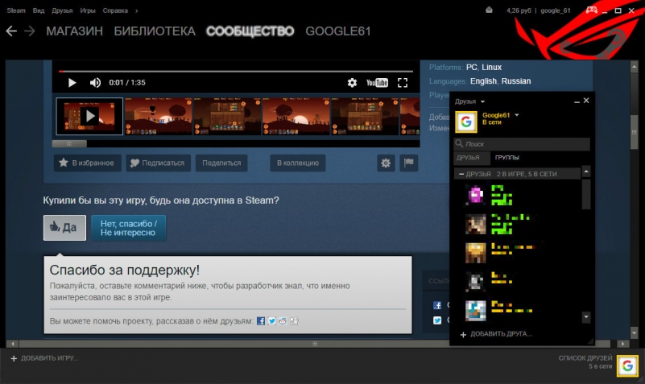The width and height of the screenshot is (645, 384).
Task: Open the google_61 account name
Action: (556, 10)
